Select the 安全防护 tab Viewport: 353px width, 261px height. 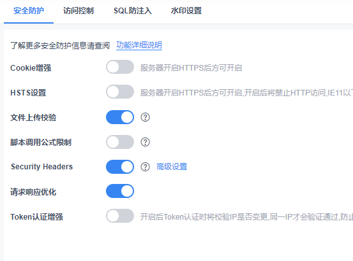[29, 11]
